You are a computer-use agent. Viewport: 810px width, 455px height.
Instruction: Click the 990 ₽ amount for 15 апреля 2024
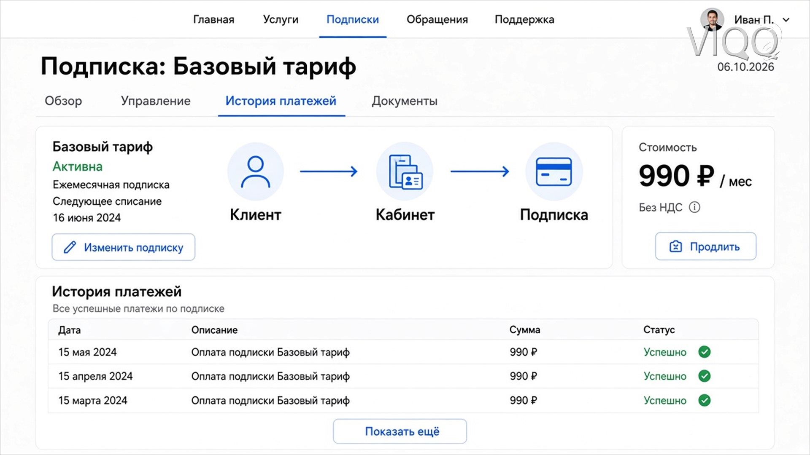tap(523, 376)
